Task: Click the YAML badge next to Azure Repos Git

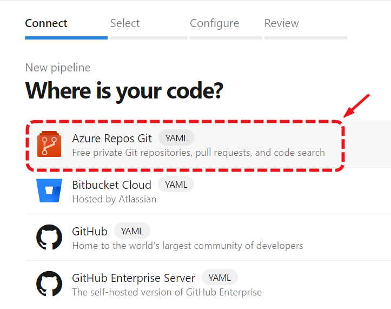Action: (x=176, y=138)
